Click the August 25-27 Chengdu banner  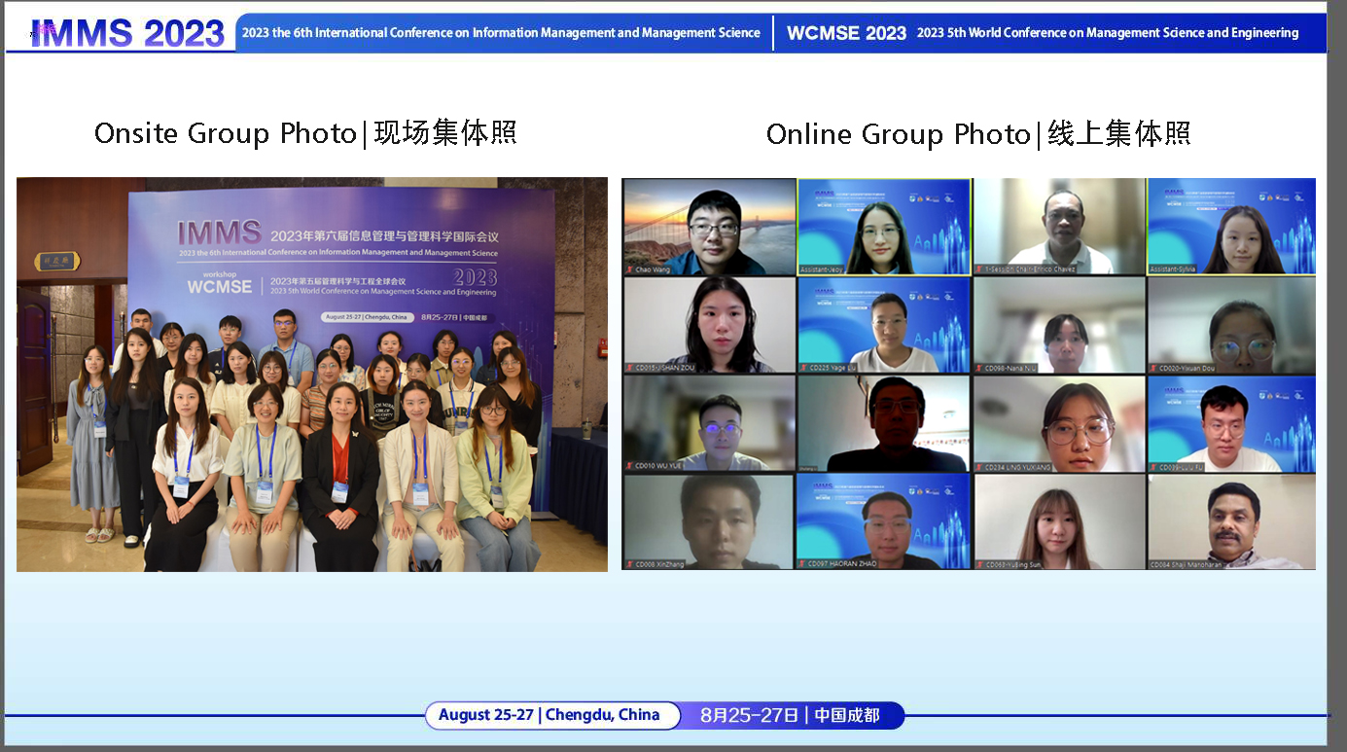[551, 715]
